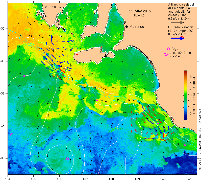Click the '(4-12h avg)noQC' legend text

(181, 31)
